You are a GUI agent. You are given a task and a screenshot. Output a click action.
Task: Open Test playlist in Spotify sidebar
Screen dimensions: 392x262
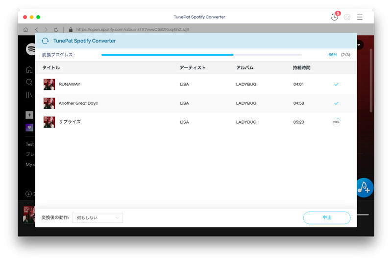pyautogui.click(x=30, y=144)
